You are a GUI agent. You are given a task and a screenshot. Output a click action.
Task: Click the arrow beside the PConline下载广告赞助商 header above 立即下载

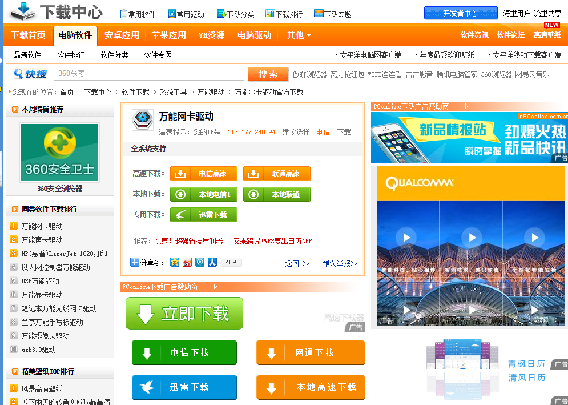tap(215, 287)
